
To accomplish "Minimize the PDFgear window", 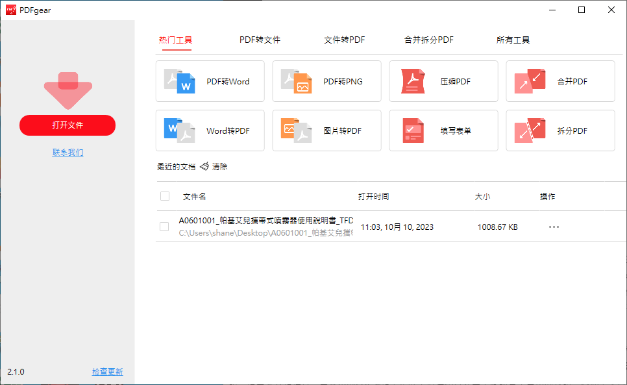I will (x=552, y=10).
